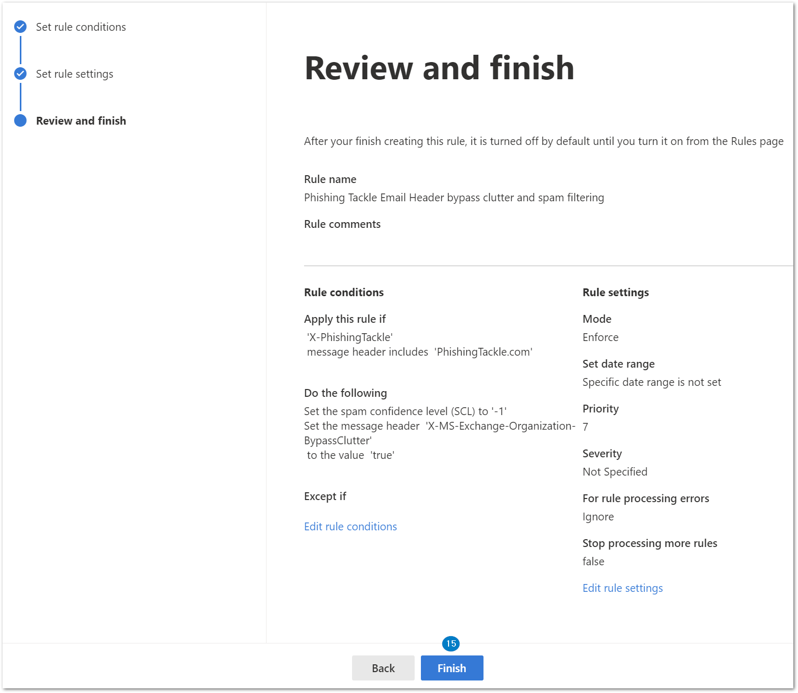
Task: Click the 'Priority' label
Action: [600, 409]
